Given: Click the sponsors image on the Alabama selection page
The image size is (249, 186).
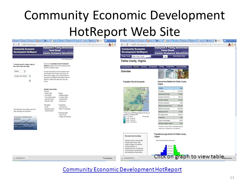Looking at the screenshot, I should (x=25, y=123).
